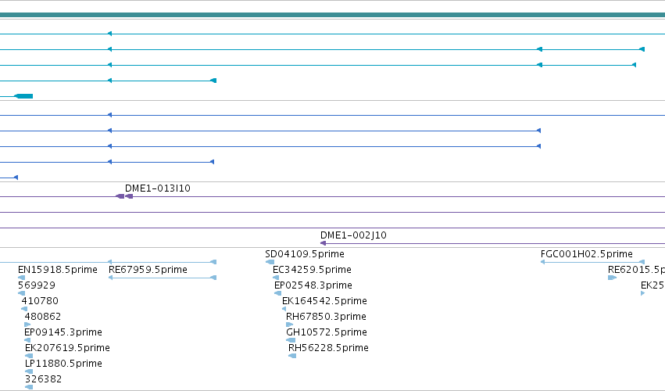Click the EP02548.3prime EST label
The image size is (665, 391).
[313, 285]
